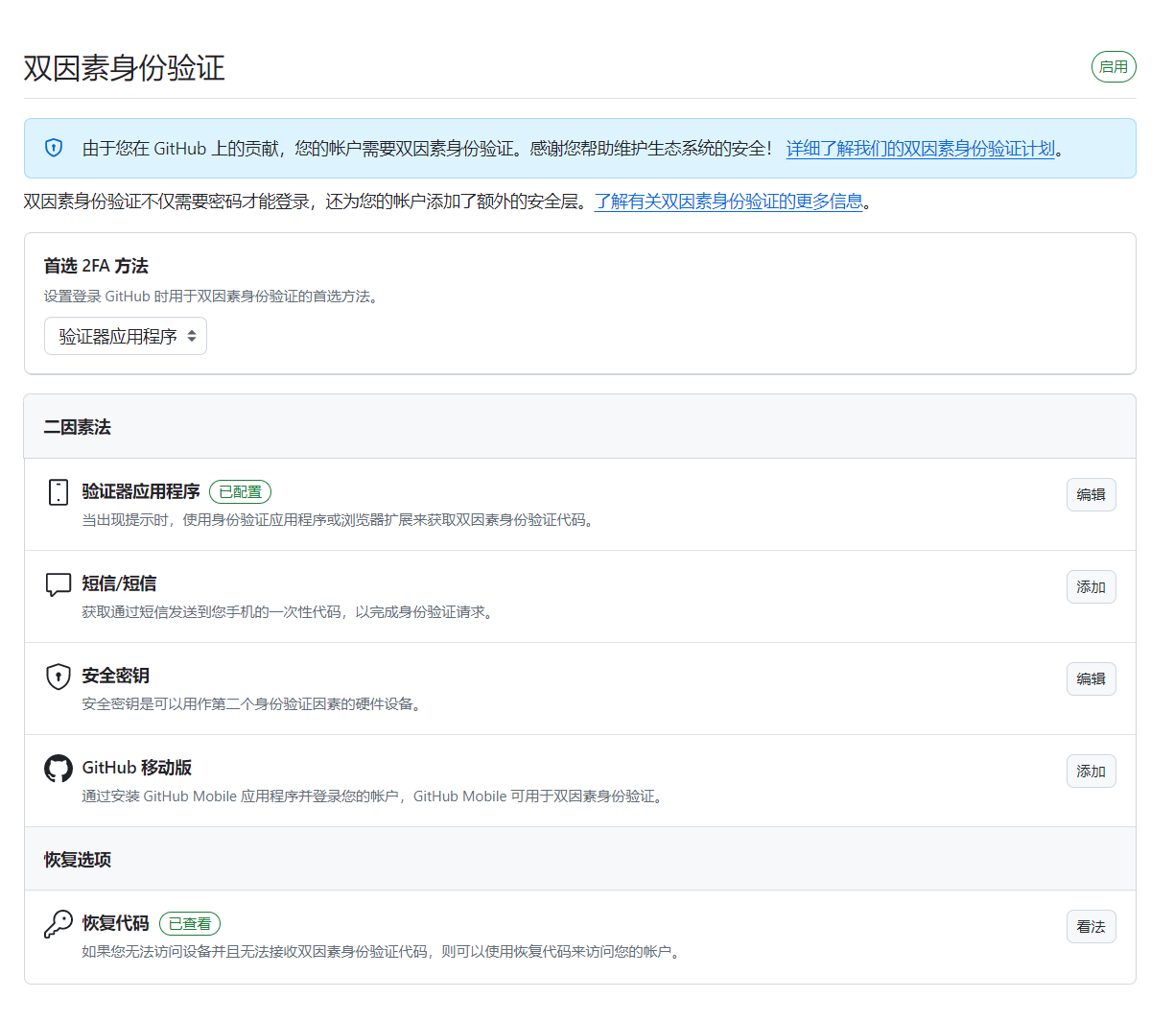
Task: Click the 启用 status badge
Action: 1114,67
